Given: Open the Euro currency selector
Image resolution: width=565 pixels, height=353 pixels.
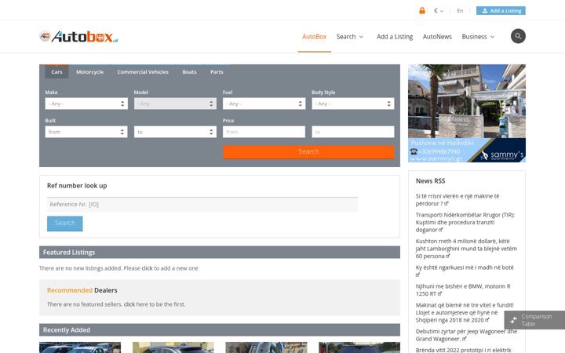Looking at the screenshot, I should pyautogui.click(x=439, y=11).
